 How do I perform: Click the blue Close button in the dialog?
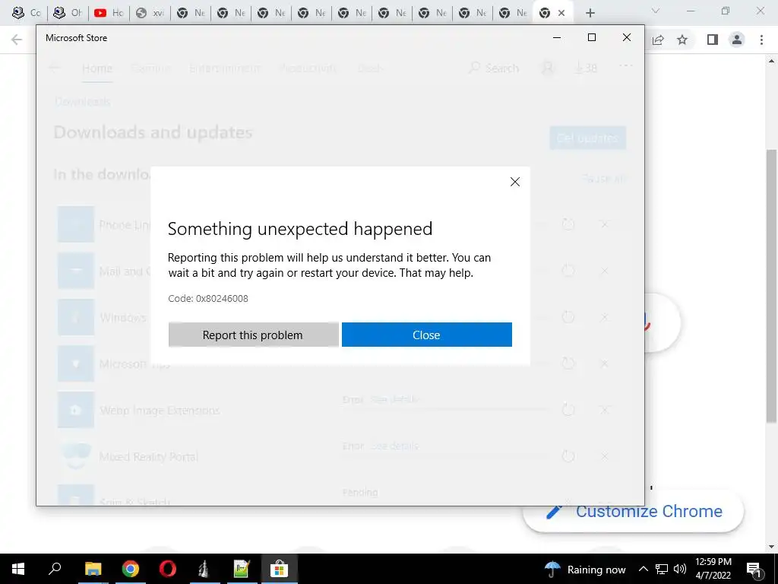click(x=427, y=335)
